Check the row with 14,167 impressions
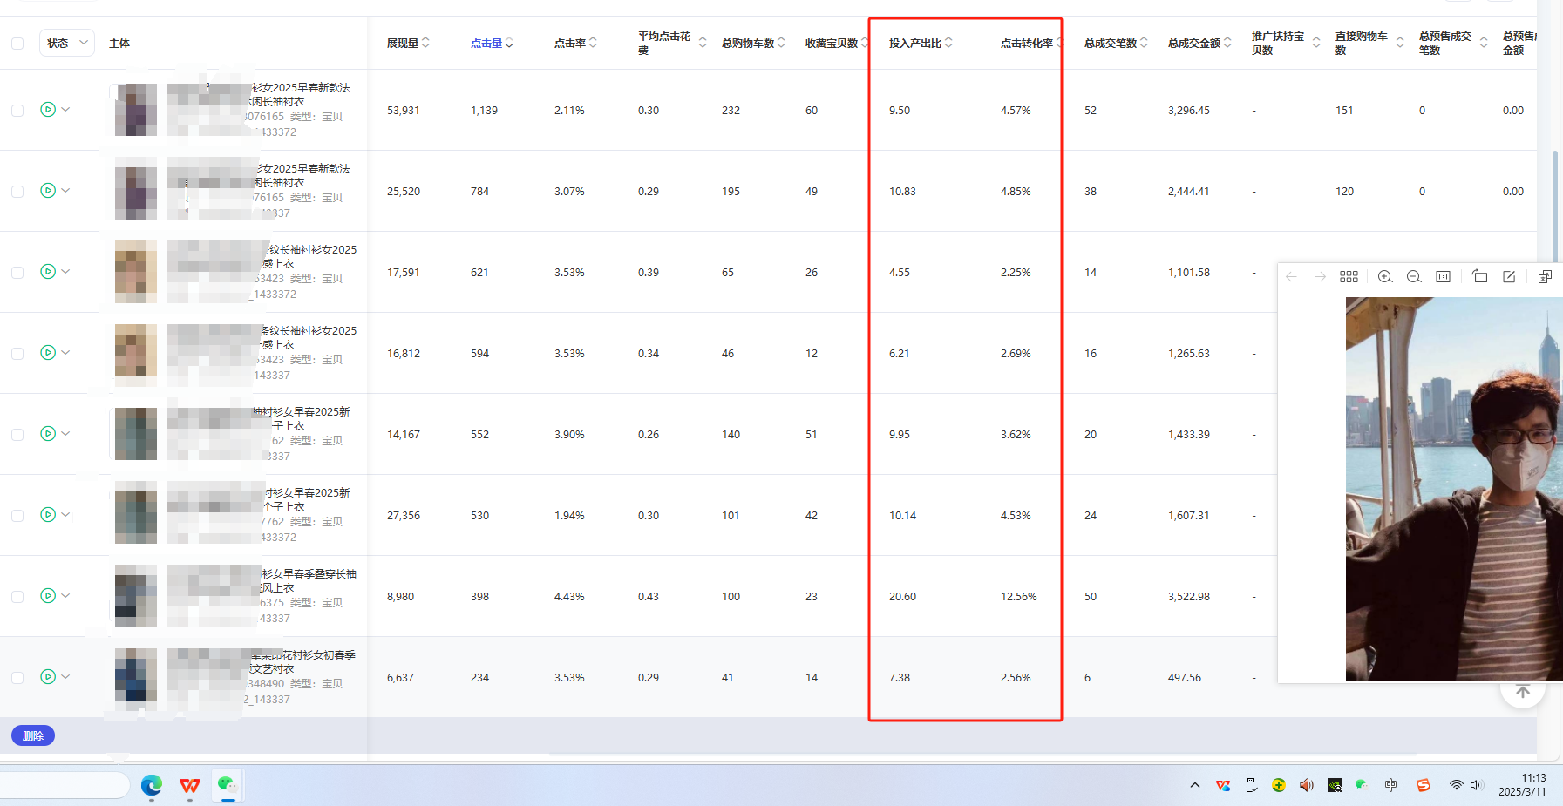The width and height of the screenshot is (1563, 806). click(x=17, y=435)
